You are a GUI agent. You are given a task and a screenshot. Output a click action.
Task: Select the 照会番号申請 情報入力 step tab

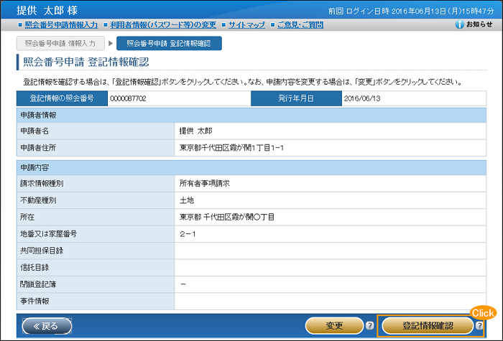pos(60,43)
